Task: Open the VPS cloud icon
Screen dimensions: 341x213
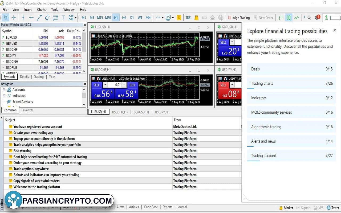Action: click(213, 18)
